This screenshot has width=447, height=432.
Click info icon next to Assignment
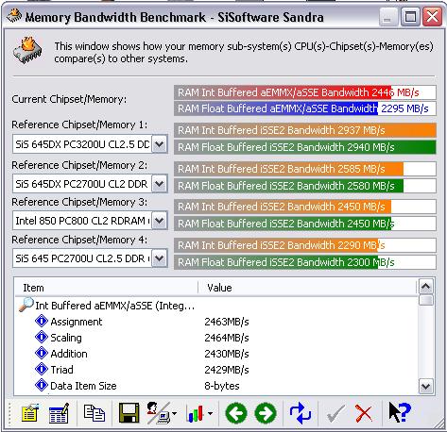[42, 321]
